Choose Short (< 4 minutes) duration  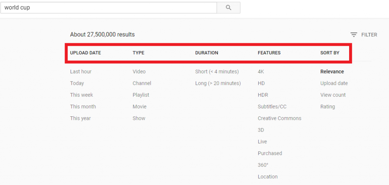pos(217,72)
